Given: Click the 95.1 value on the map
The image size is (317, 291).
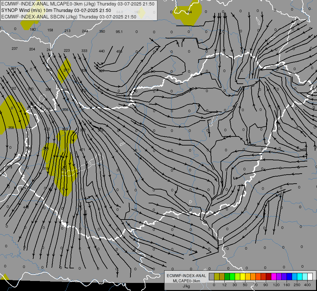Looking at the screenshot, I should click(119, 32).
